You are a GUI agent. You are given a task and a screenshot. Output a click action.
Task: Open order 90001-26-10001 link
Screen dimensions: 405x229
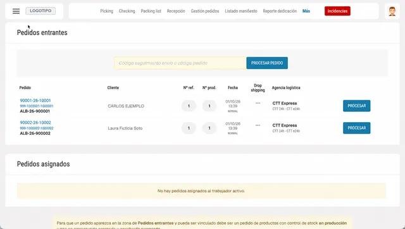pyautogui.click(x=35, y=101)
